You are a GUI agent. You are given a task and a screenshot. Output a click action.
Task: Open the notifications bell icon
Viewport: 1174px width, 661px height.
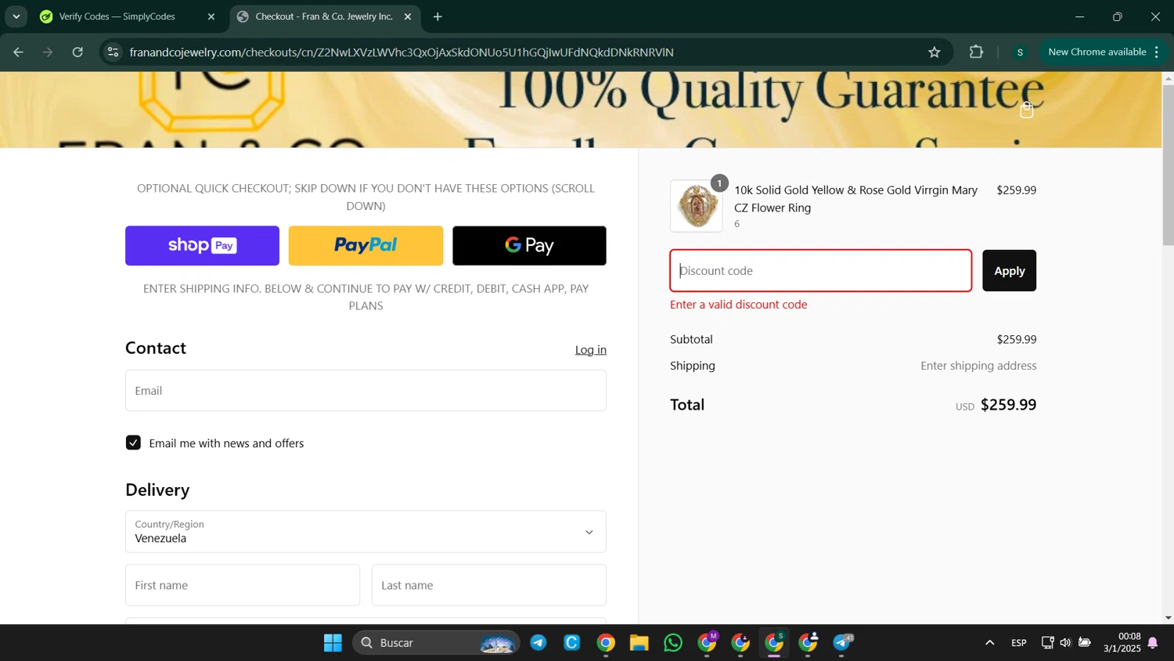coord(1153,643)
